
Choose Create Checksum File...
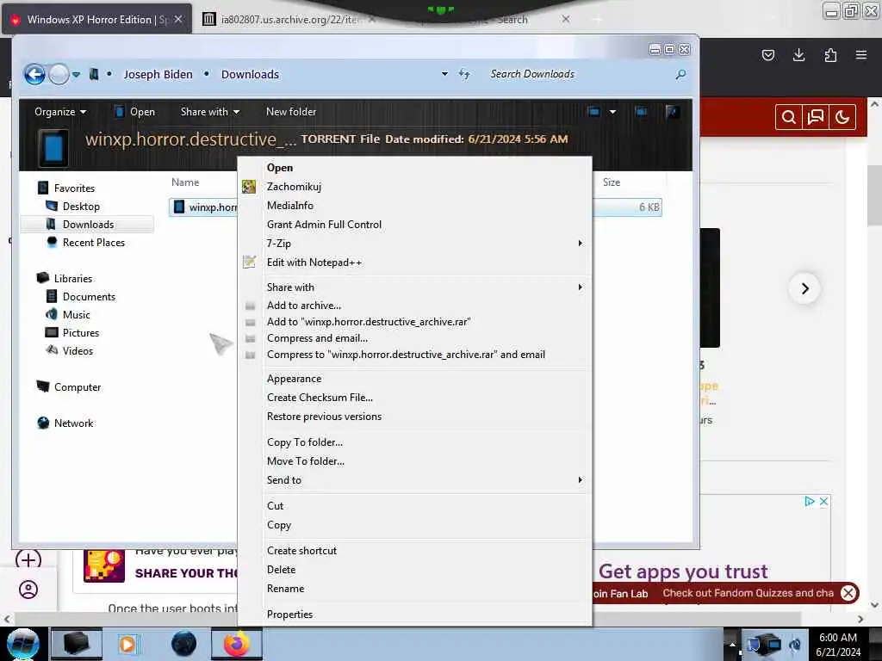click(414, 398)
